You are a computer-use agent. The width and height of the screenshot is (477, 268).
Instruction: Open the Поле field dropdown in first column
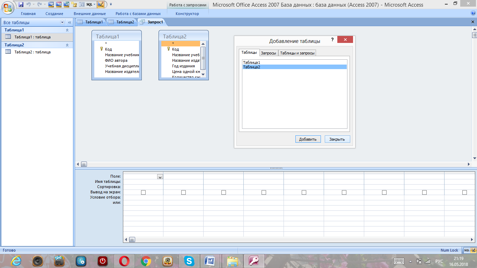tap(160, 177)
